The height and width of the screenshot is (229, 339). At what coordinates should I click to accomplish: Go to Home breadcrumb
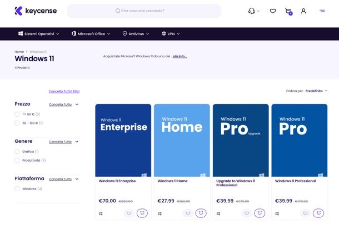click(x=19, y=52)
